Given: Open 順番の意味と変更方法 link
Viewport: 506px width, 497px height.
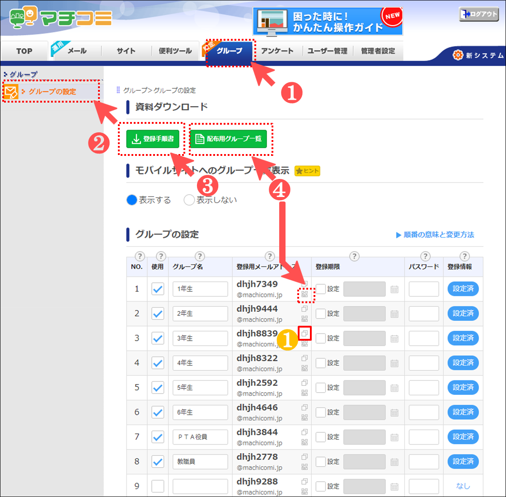Looking at the screenshot, I should (435, 234).
